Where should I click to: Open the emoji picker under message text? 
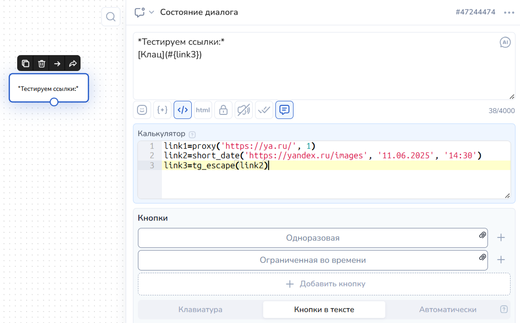click(142, 110)
